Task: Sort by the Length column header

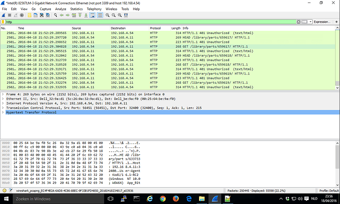Action: (176, 28)
